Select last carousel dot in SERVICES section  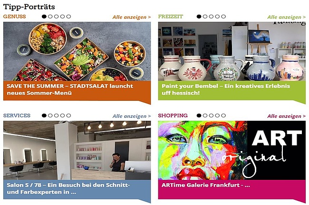tap(68, 116)
